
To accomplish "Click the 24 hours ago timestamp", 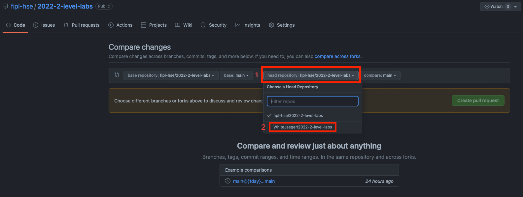I will click(x=379, y=181).
